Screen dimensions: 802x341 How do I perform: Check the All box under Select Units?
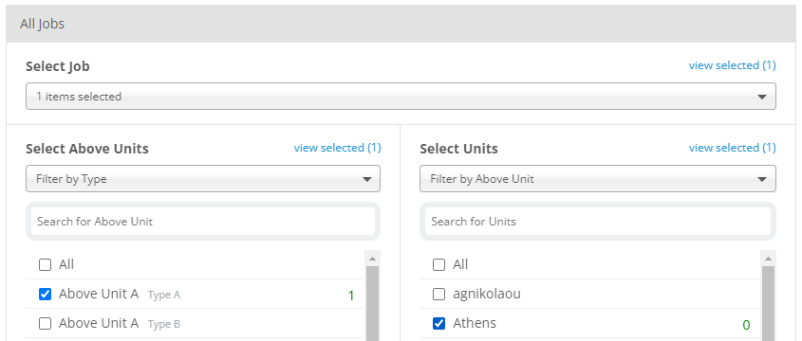pyautogui.click(x=438, y=264)
